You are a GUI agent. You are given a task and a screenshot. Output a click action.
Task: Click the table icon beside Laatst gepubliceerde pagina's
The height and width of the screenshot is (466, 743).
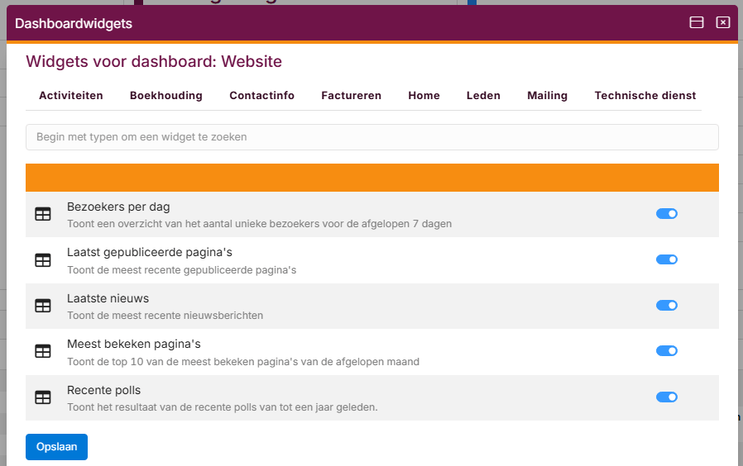point(43,259)
